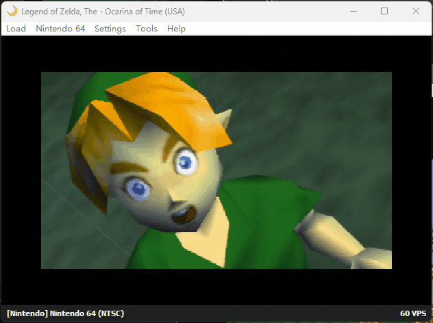Open the Load menu
This screenshot has height=323, width=433.
(x=16, y=29)
